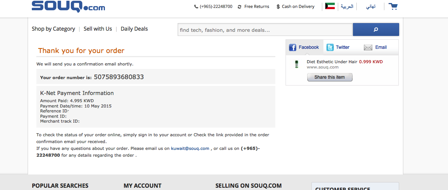Focus the find tech, fashion search field

click(265, 30)
